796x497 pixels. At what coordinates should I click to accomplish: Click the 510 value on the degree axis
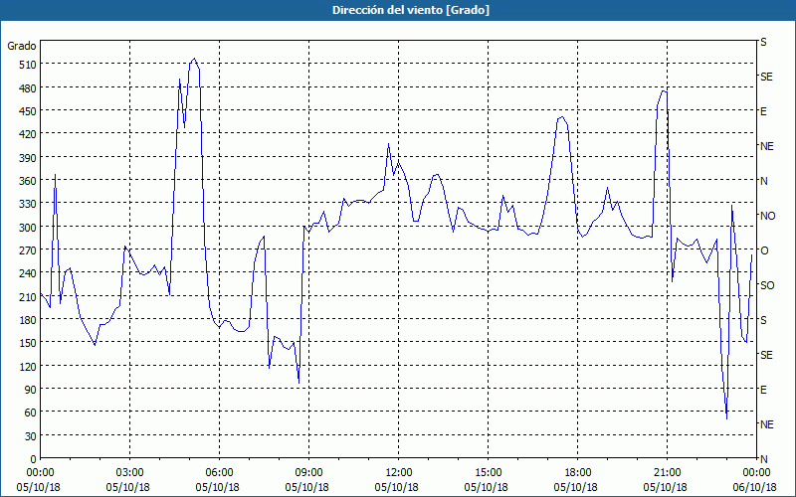point(29,65)
